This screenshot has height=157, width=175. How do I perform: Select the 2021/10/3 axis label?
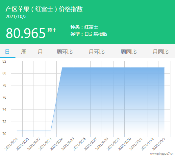point(159,144)
